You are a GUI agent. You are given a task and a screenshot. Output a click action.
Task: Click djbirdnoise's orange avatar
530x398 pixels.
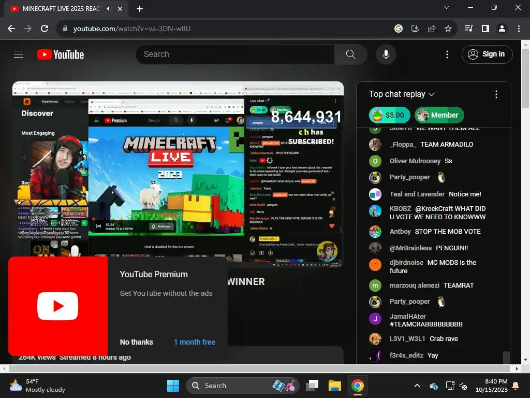(x=375, y=265)
